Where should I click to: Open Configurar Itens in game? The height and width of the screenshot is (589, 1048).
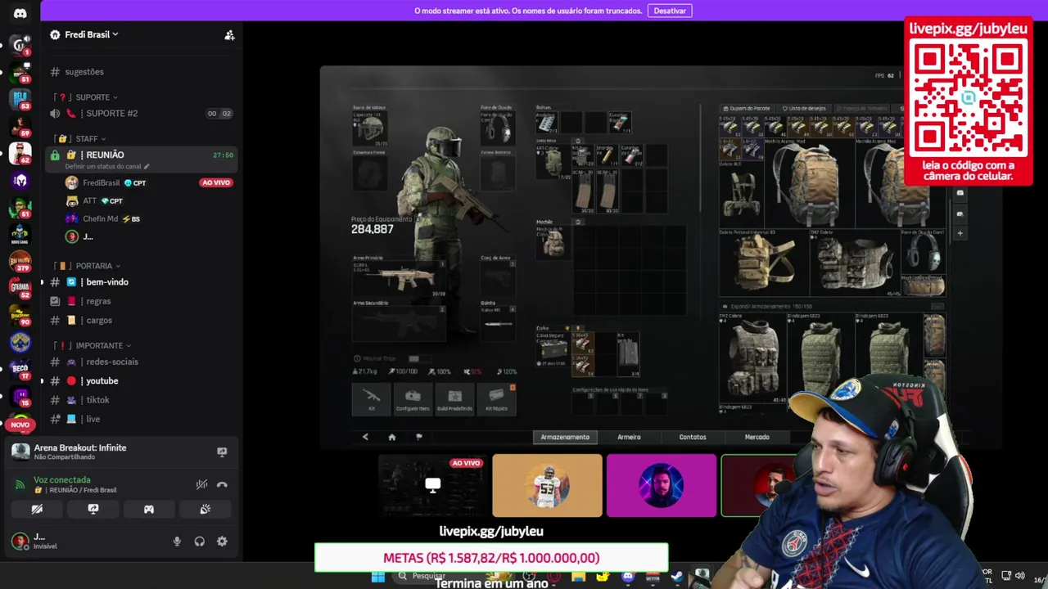[413, 399]
